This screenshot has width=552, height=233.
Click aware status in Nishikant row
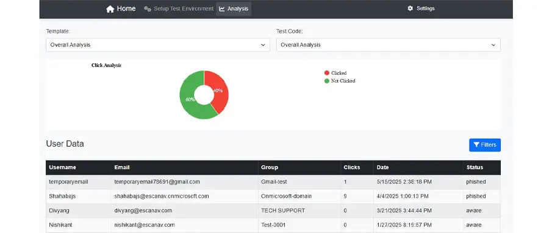[474, 225]
